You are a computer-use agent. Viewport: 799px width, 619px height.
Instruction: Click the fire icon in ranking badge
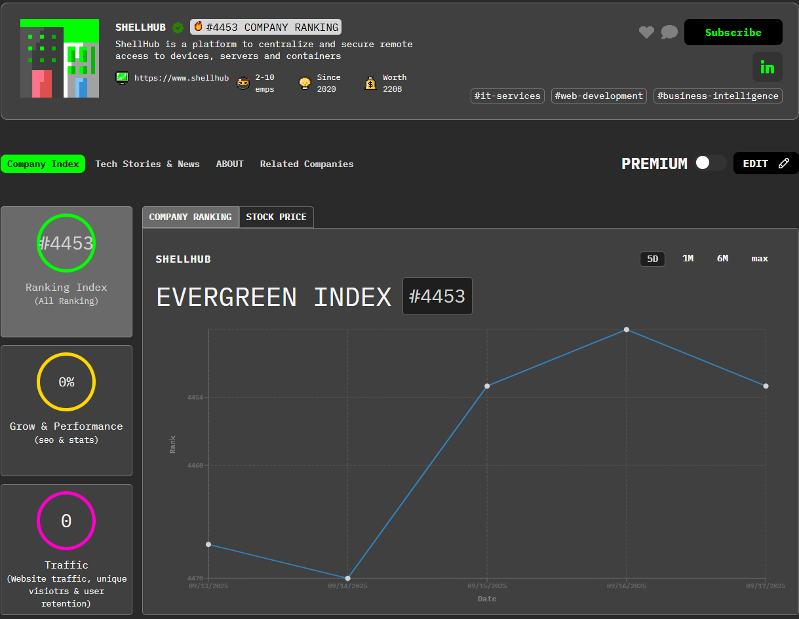198,27
